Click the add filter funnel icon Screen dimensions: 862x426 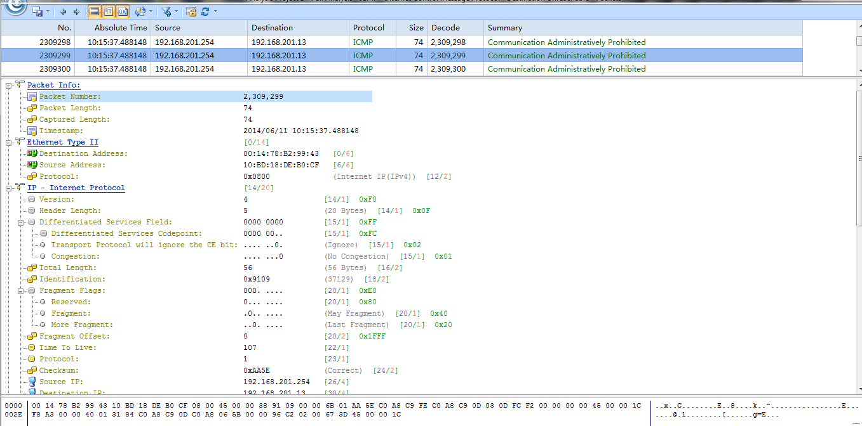pyautogui.click(x=166, y=11)
